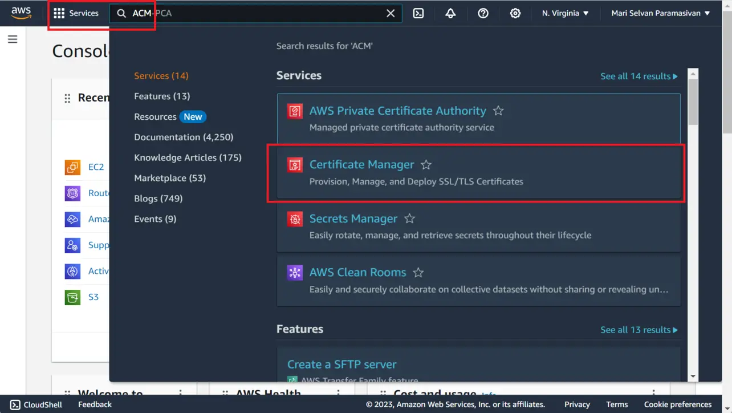
Task: Click the "Search results for 'ACM'" text
Action: [x=324, y=46]
